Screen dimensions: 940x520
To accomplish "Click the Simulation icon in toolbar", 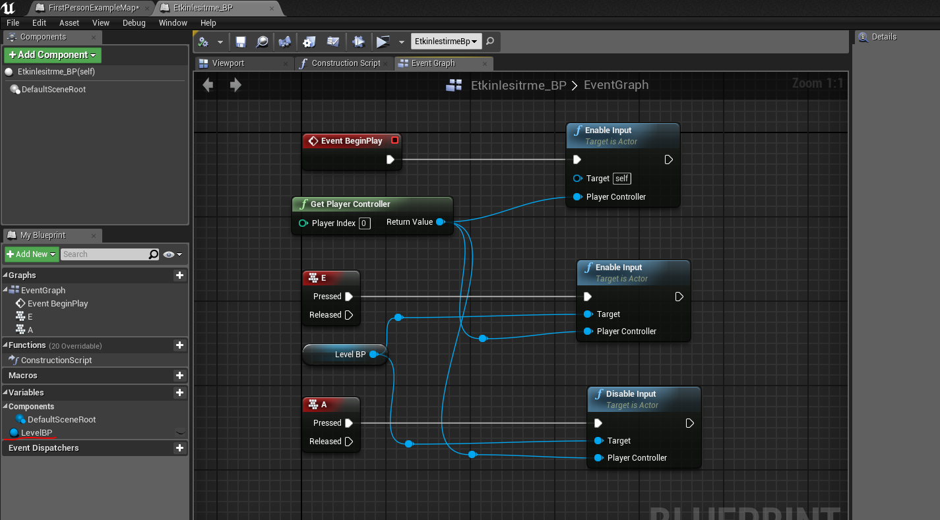I will coord(358,42).
